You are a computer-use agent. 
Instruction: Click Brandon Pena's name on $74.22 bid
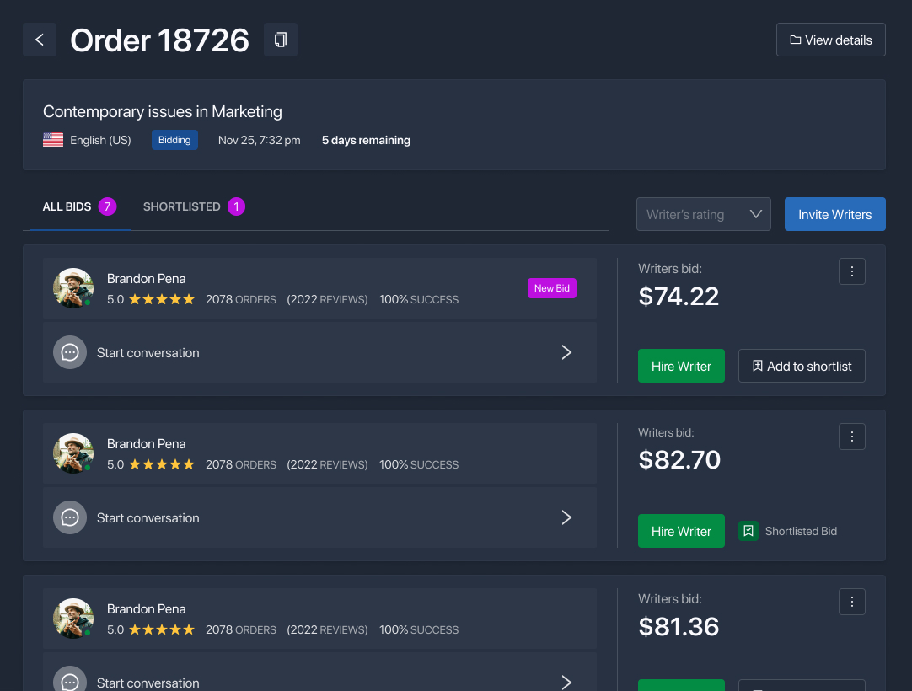[147, 279]
